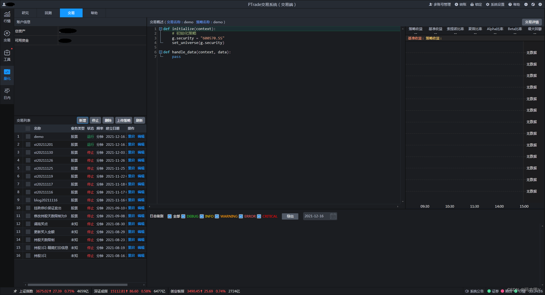
Task: Open the 交易 trading sidebar icon
Action: (7, 36)
